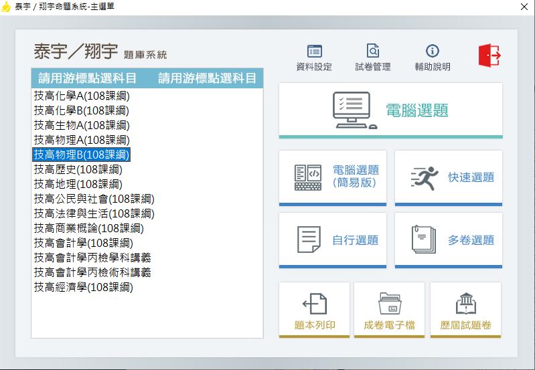Open 試卷管理 exam paper management icon
Screen dimensions: 535x370
click(x=372, y=52)
